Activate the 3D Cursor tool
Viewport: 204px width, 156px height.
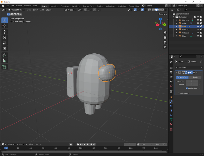(5, 26)
